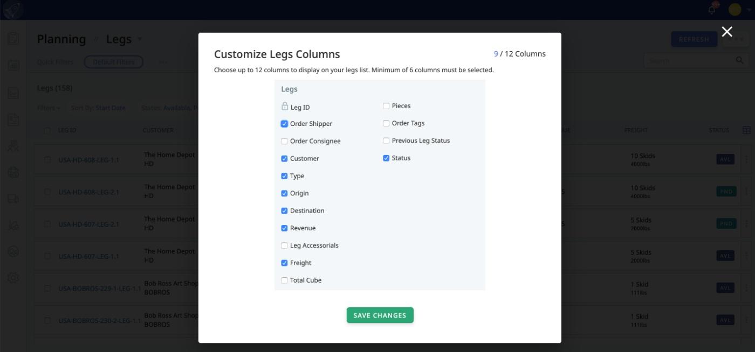Image resolution: width=755 pixels, height=352 pixels.
Task: Uncheck the Status column checkbox
Action: pos(386,158)
